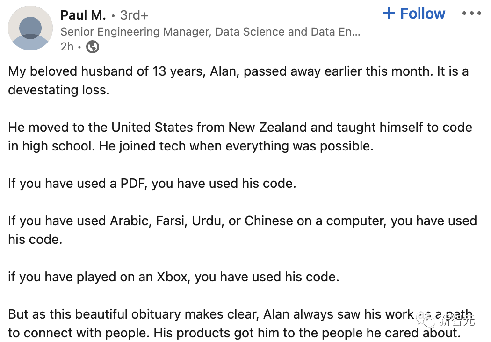Click the WeChat logo watermark icon
Screen dimensions: 491x342
pyautogui.click(x=426, y=321)
